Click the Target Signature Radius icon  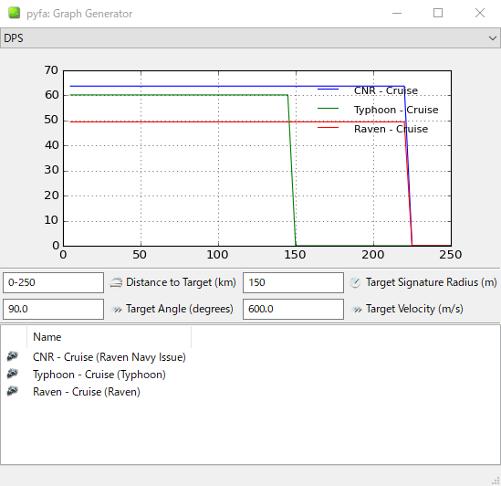click(x=355, y=283)
